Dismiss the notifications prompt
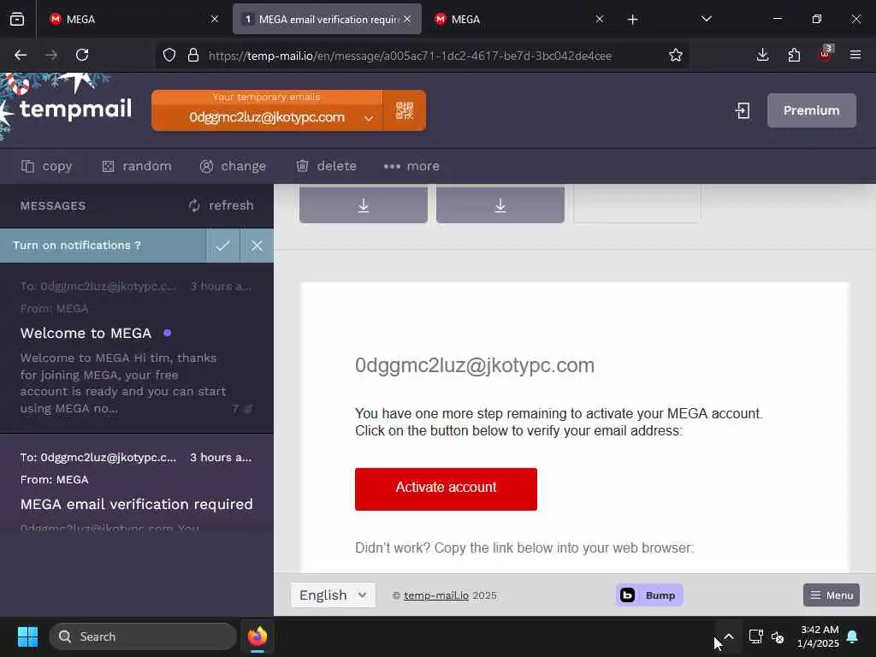This screenshot has height=657, width=876. tap(257, 246)
